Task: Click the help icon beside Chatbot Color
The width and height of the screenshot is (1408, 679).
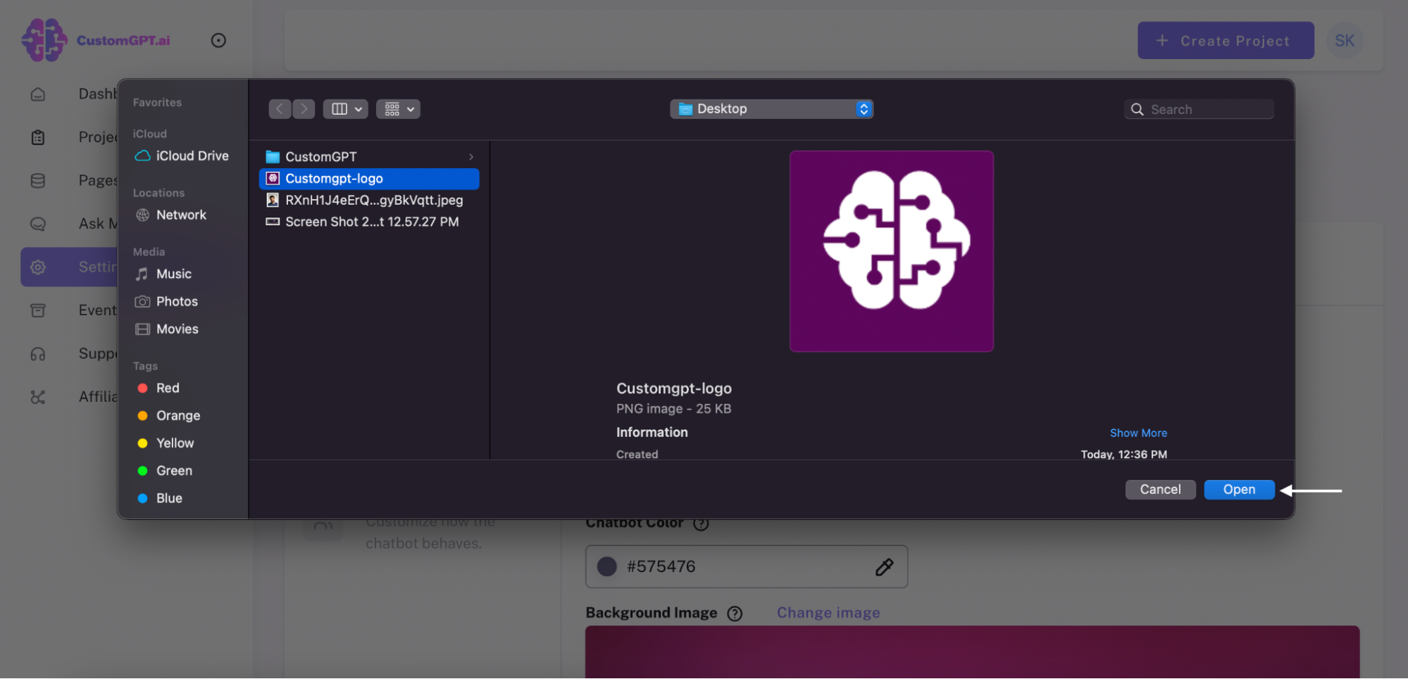Action: 701,523
